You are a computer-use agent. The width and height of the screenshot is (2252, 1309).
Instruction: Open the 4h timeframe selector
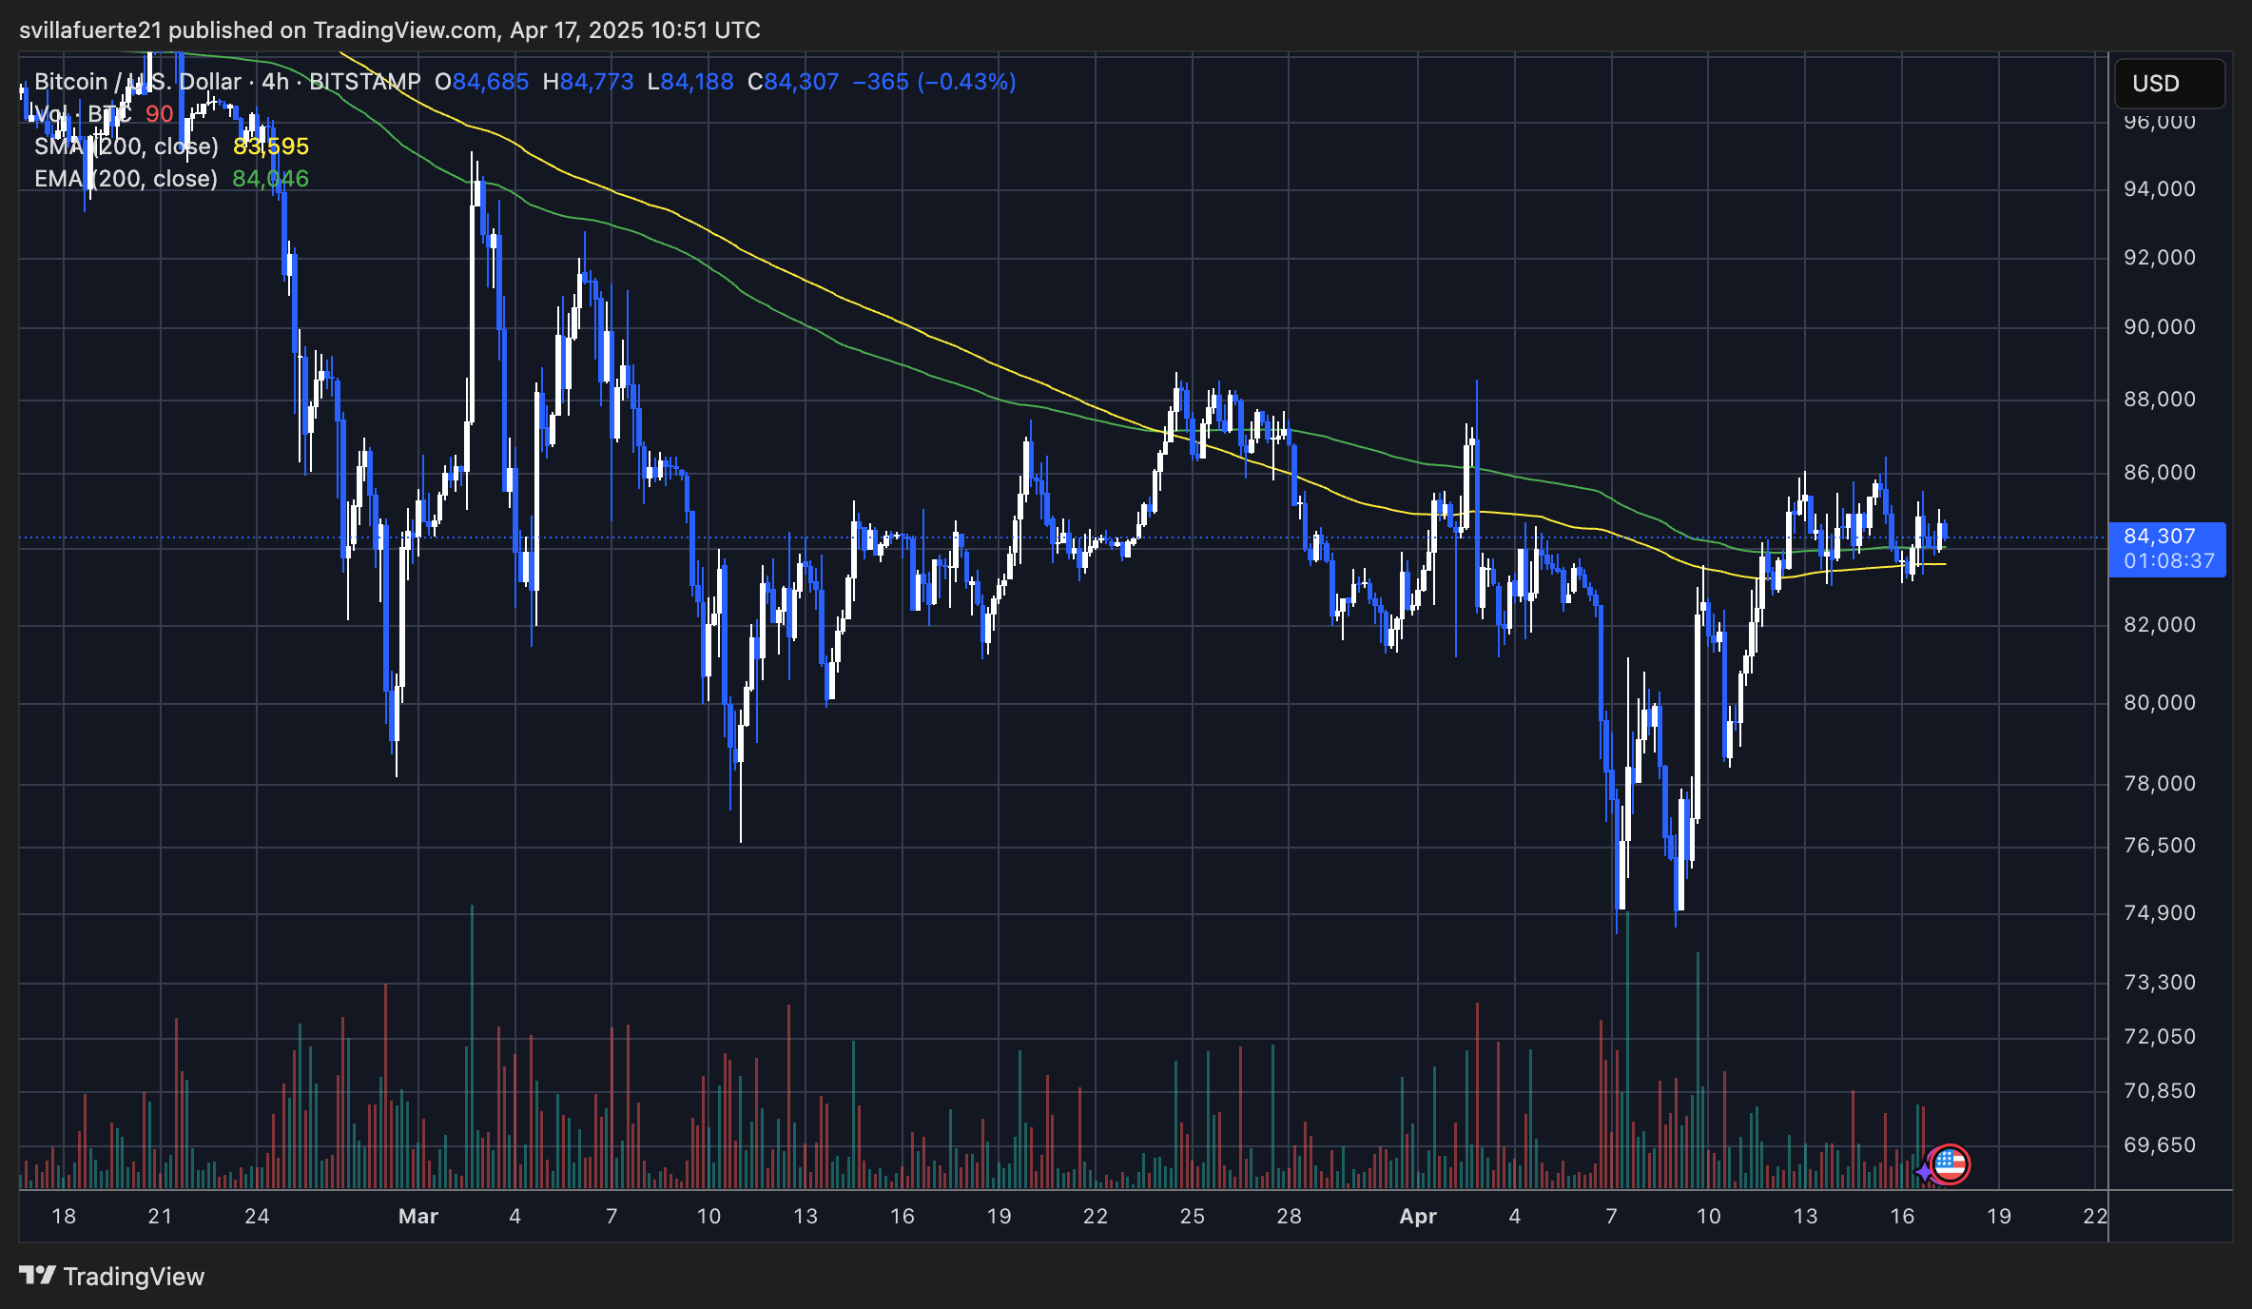(x=276, y=81)
